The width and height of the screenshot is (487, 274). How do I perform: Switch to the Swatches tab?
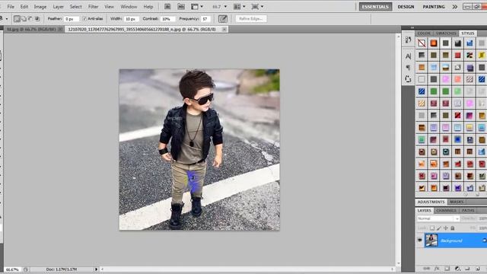[446, 33]
